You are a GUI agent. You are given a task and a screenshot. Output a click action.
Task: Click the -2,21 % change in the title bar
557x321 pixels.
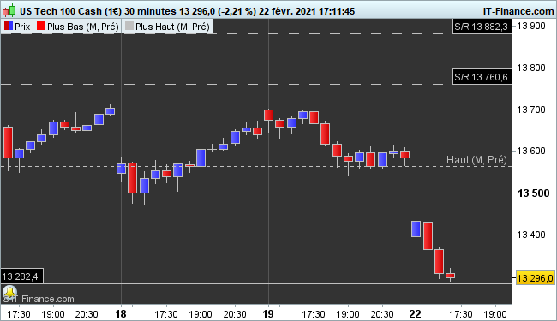pos(237,11)
